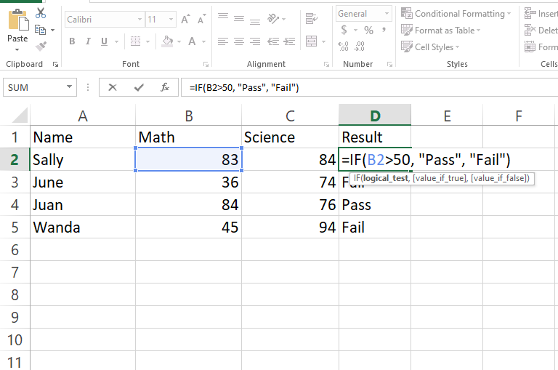This screenshot has height=370, width=558.
Task: Click the Delete cells button
Action: (x=541, y=31)
